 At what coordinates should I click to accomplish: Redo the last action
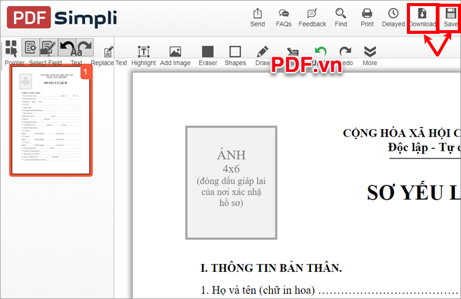pyautogui.click(x=346, y=52)
